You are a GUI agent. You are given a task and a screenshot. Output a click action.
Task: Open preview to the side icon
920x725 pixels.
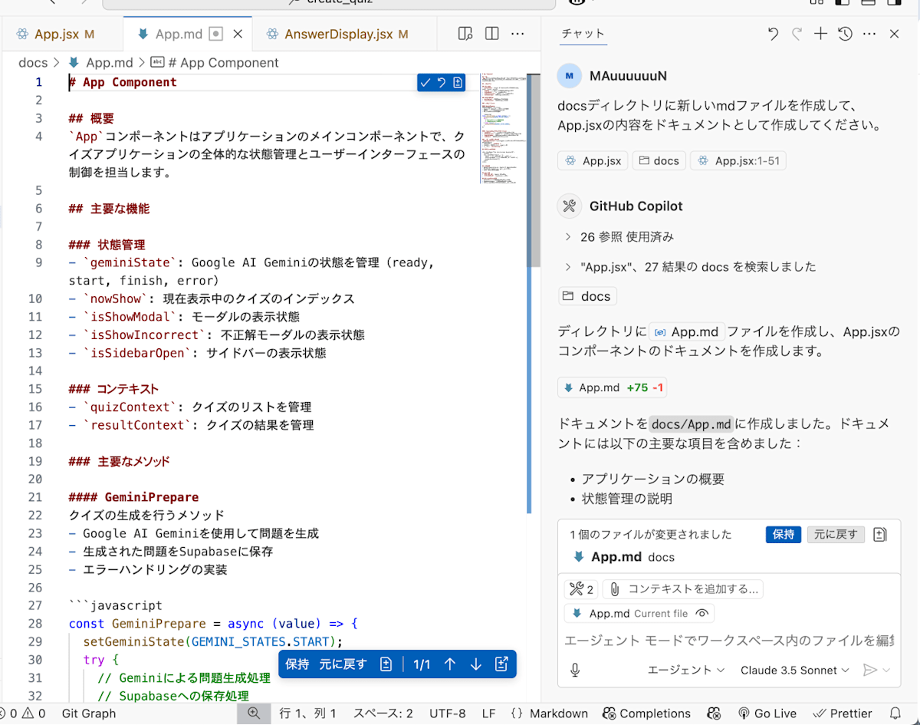(465, 34)
